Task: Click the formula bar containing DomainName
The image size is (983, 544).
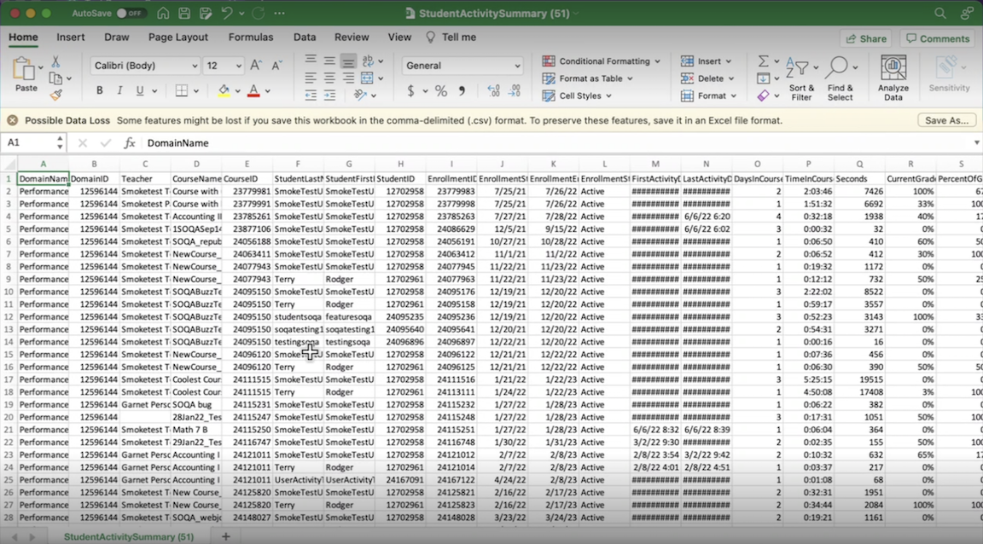Action: (x=558, y=143)
